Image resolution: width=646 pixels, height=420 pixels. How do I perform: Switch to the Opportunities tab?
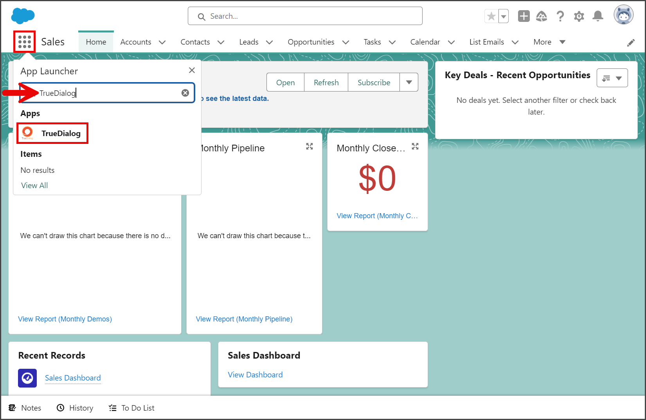311,42
